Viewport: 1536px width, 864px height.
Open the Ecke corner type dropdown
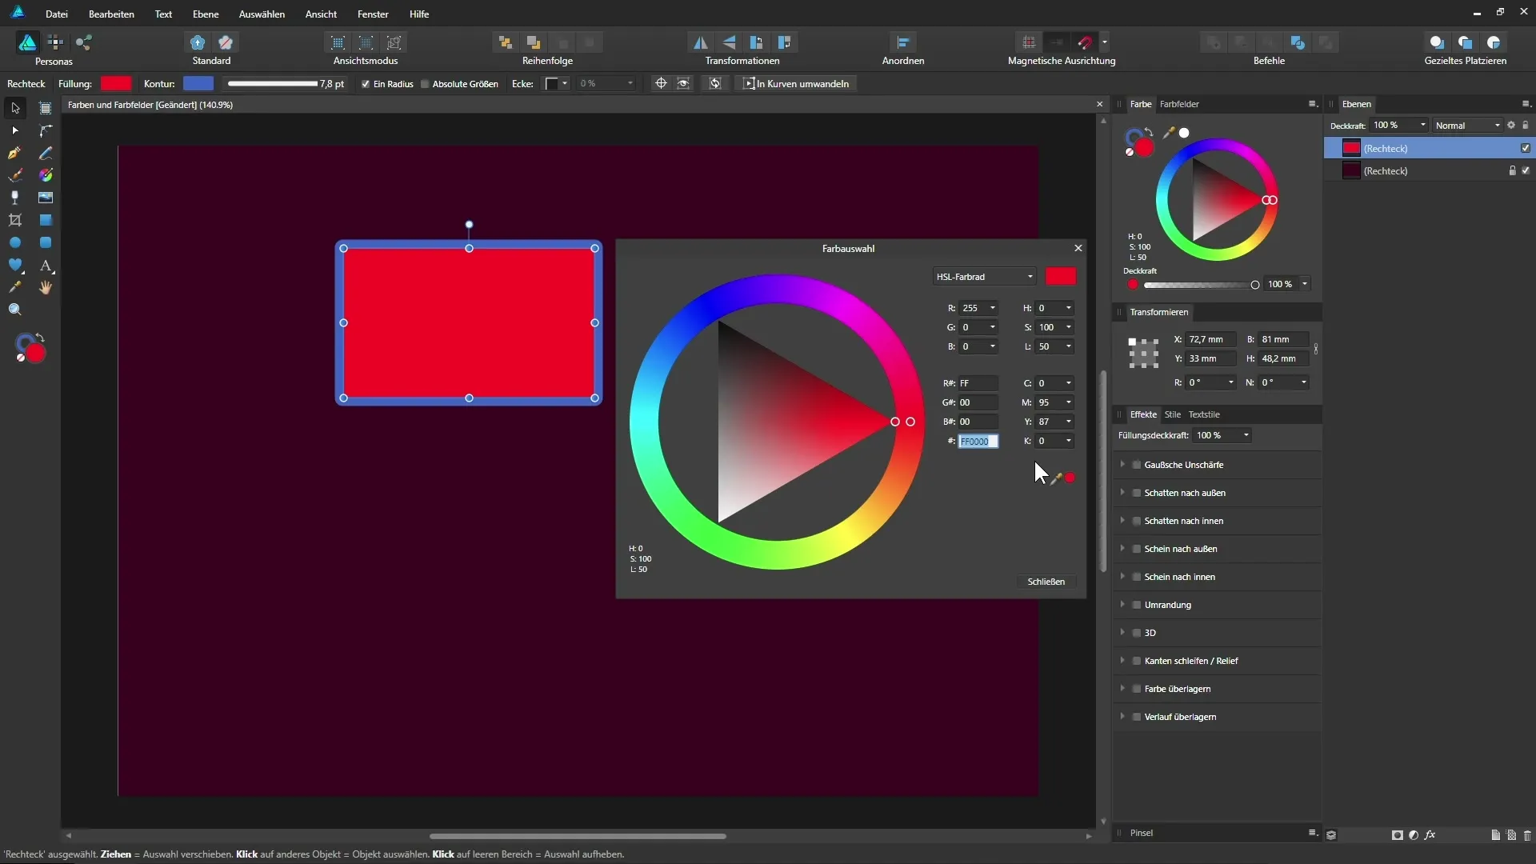(x=556, y=84)
